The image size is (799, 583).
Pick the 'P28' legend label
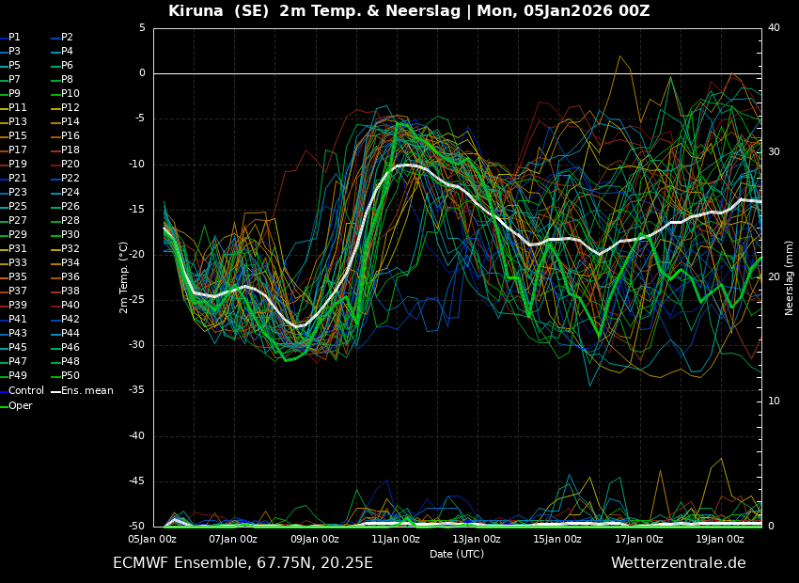pos(65,221)
